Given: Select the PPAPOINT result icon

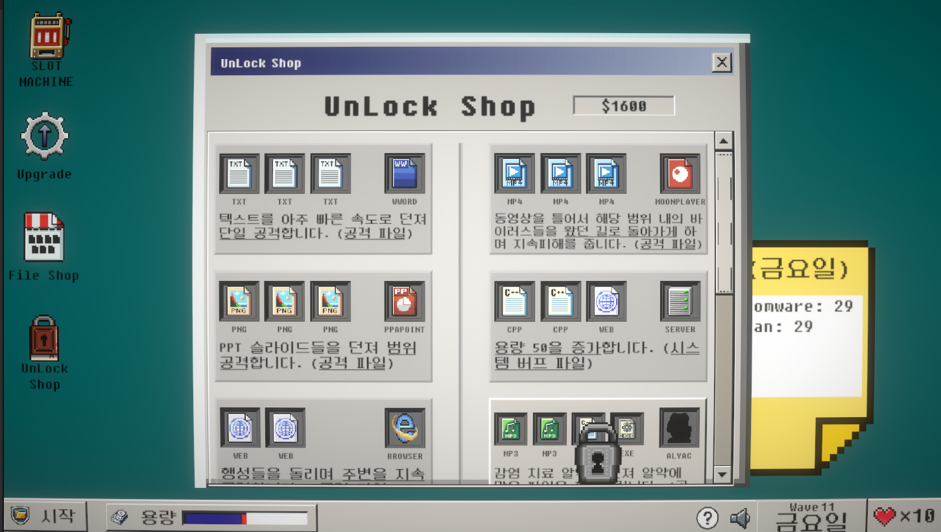Looking at the screenshot, I should pyautogui.click(x=405, y=302).
